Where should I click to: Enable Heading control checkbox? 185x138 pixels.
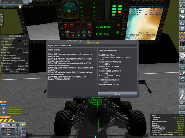click(x=2, y=39)
